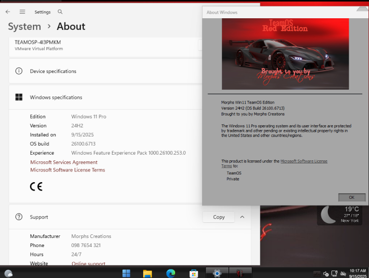Collapse the Support section chevron

pyautogui.click(x=242, y=217)
